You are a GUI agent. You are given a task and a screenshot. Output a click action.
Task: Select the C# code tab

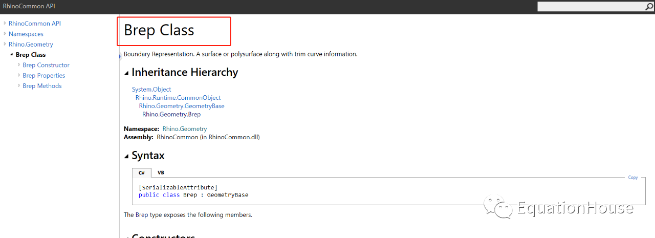point(142,173)
